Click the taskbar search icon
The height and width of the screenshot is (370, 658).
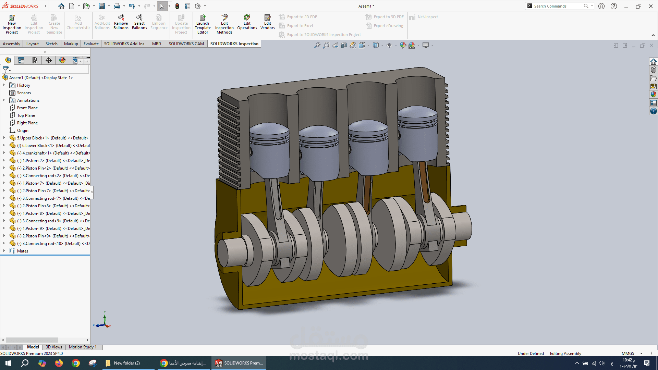pyautogui.click(x=25, y=363)
